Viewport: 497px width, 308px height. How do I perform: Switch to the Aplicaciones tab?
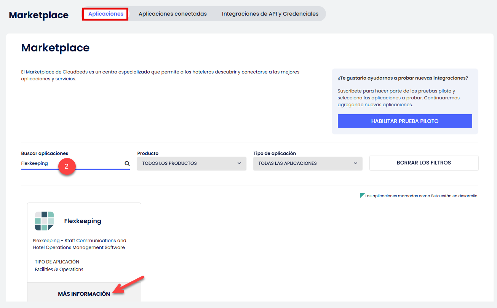click(x=106, y=14)
